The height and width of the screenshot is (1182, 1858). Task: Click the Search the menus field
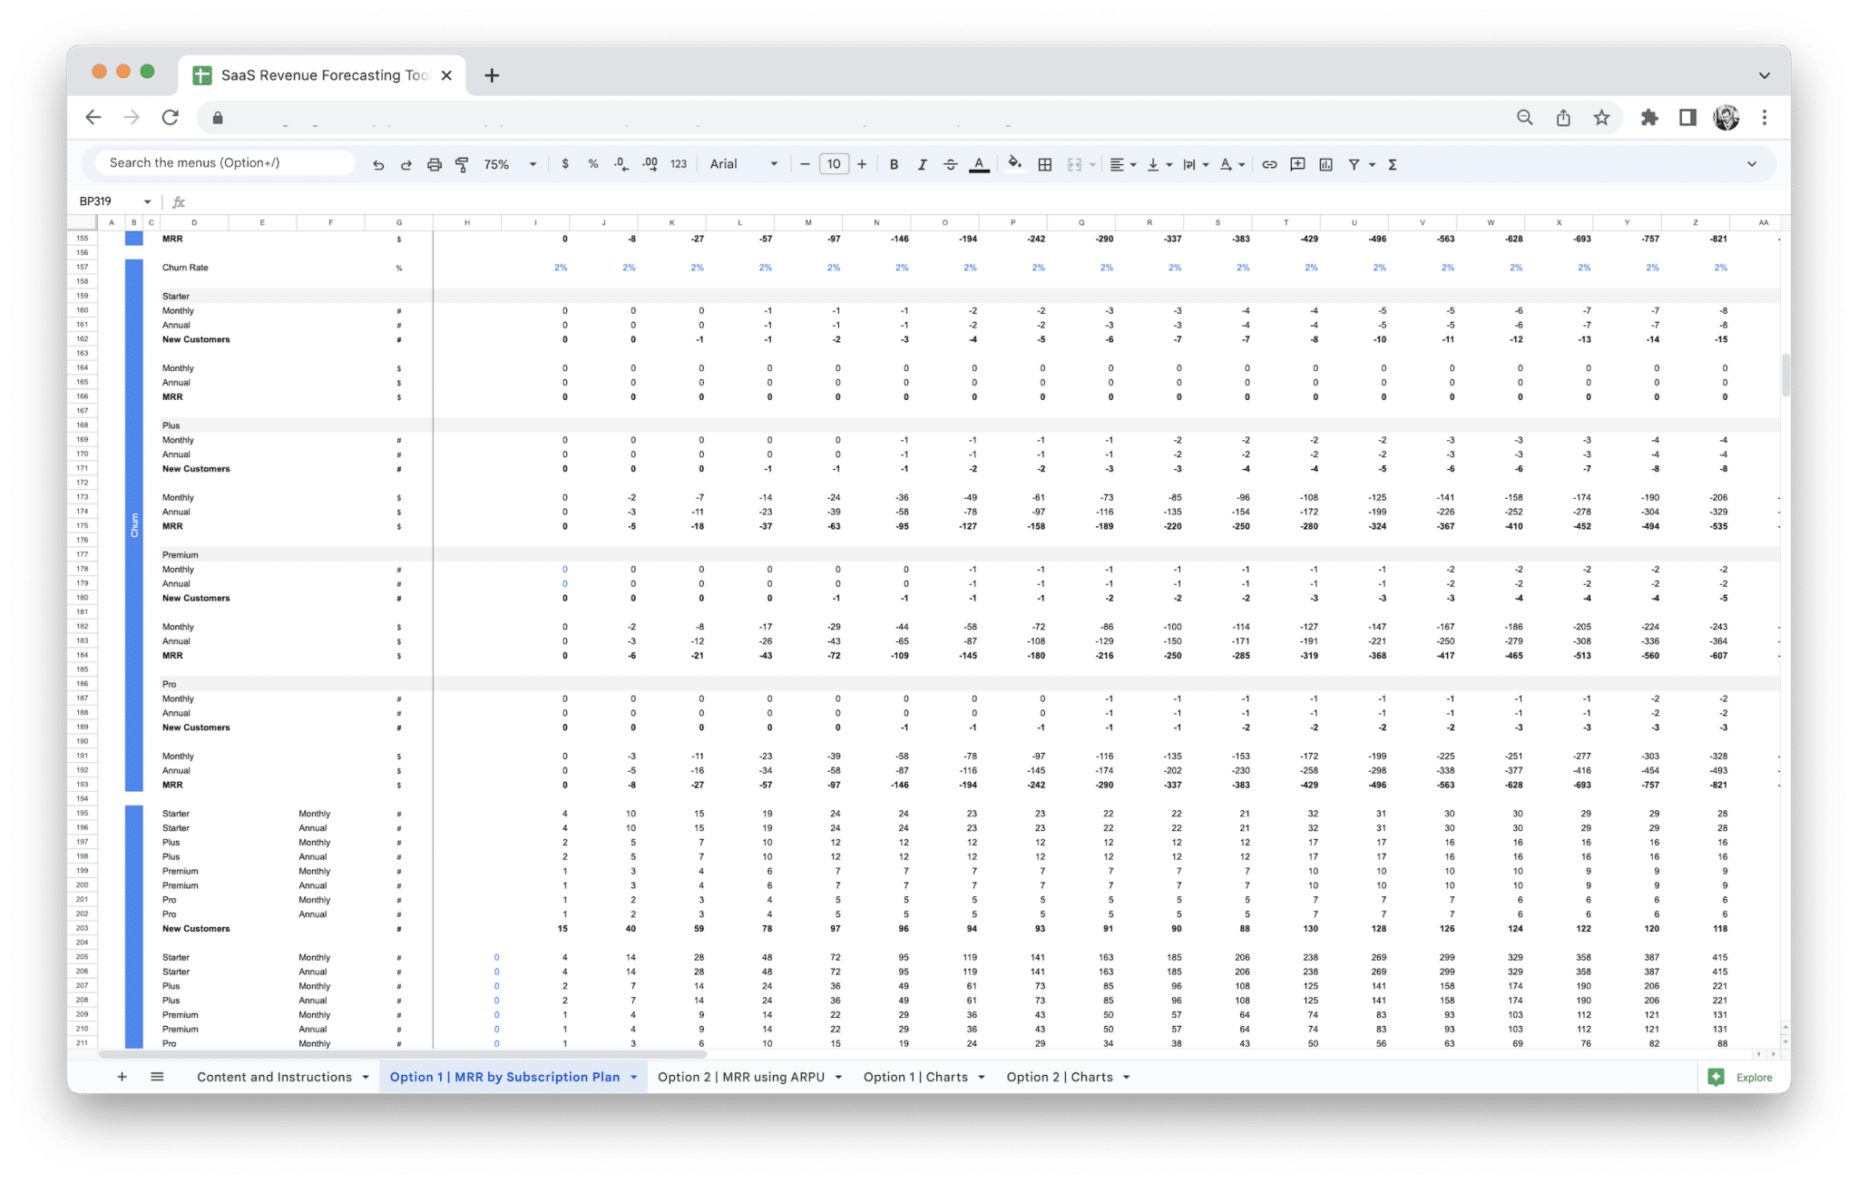pos(221,162)
